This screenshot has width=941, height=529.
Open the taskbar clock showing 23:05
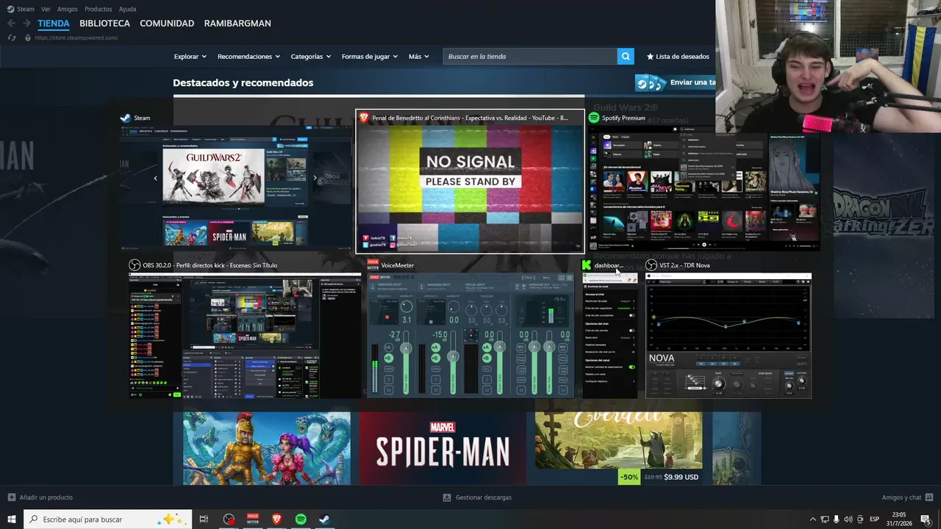[900, 519]
